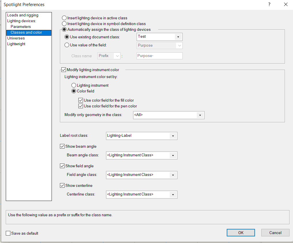Choose Insert lighting device in symbol definition class

coord(64,24)
